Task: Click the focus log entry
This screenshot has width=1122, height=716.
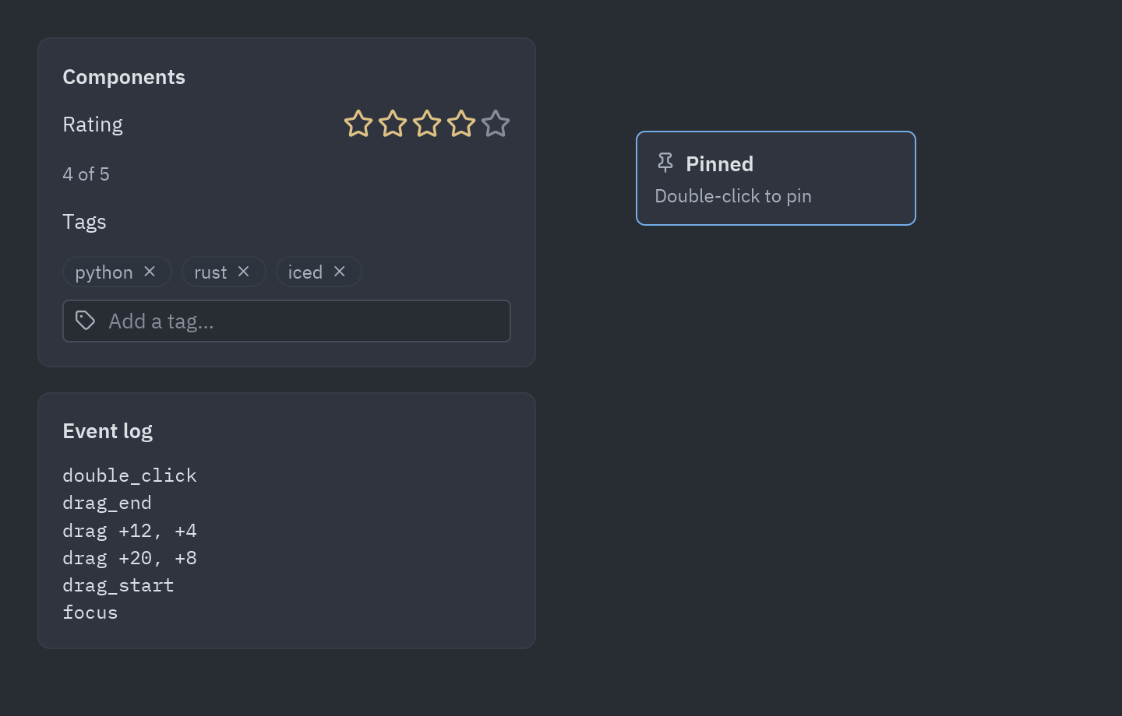Action: coord(90,612)
